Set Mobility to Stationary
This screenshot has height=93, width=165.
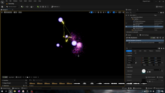(151, 65)
